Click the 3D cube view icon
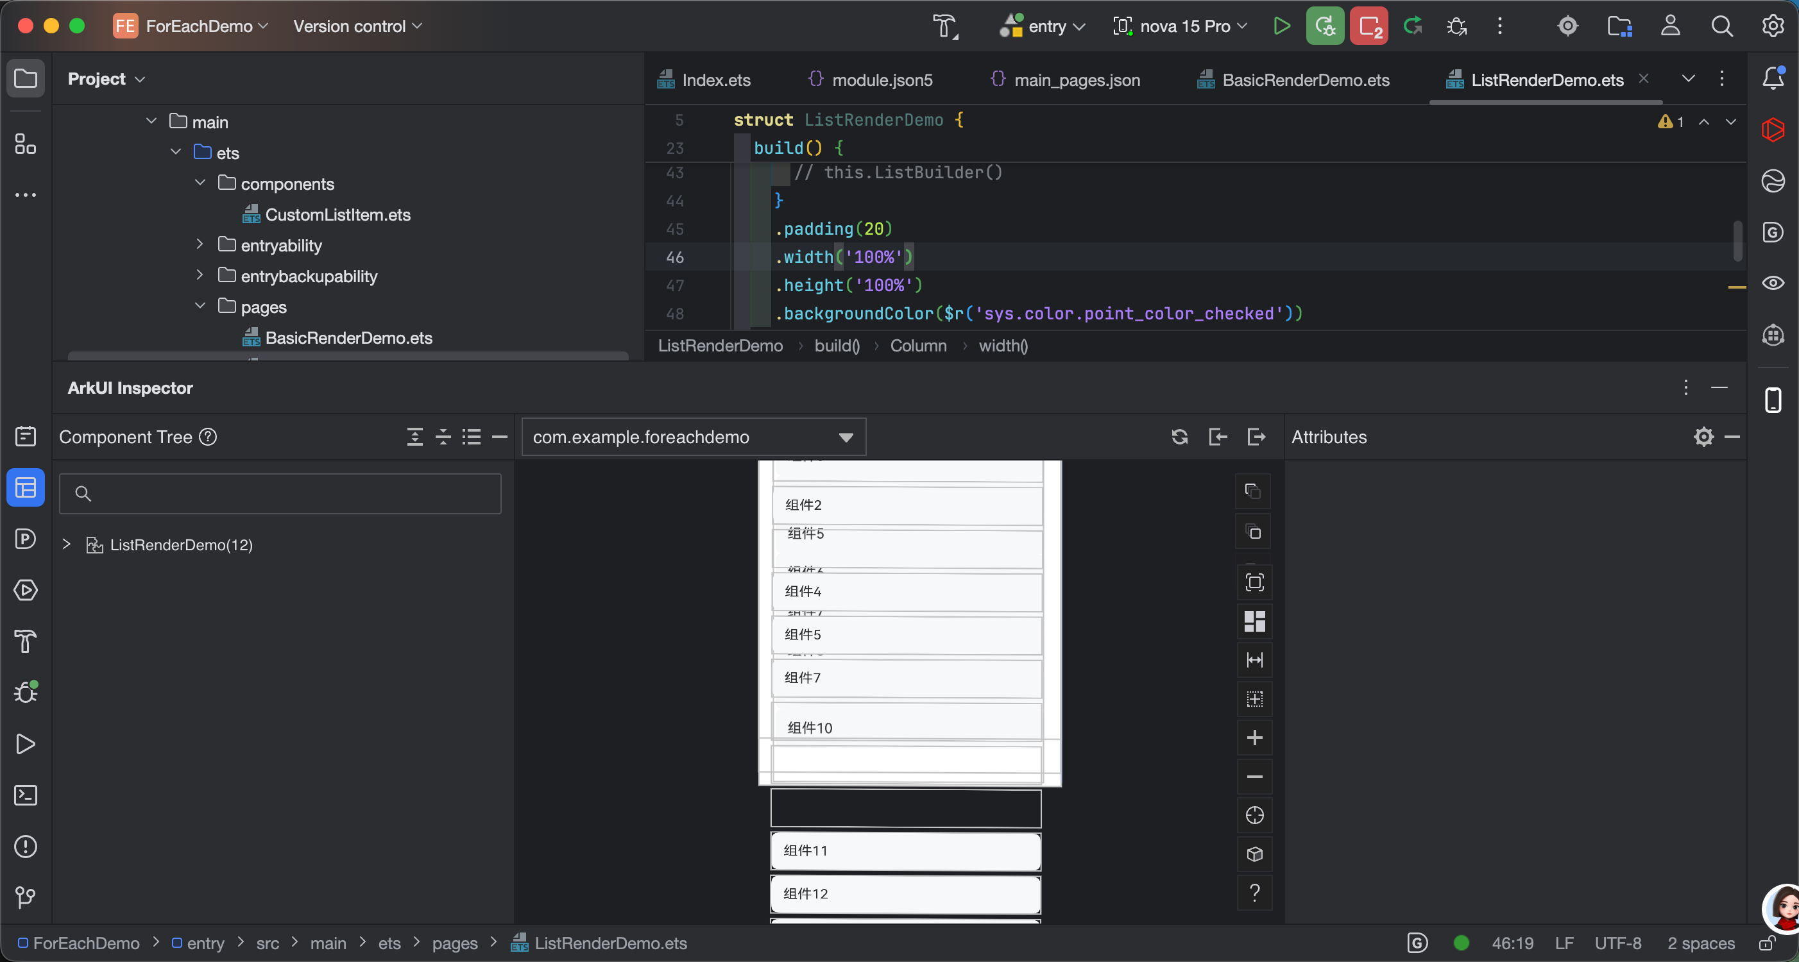 pos(1254,854)
